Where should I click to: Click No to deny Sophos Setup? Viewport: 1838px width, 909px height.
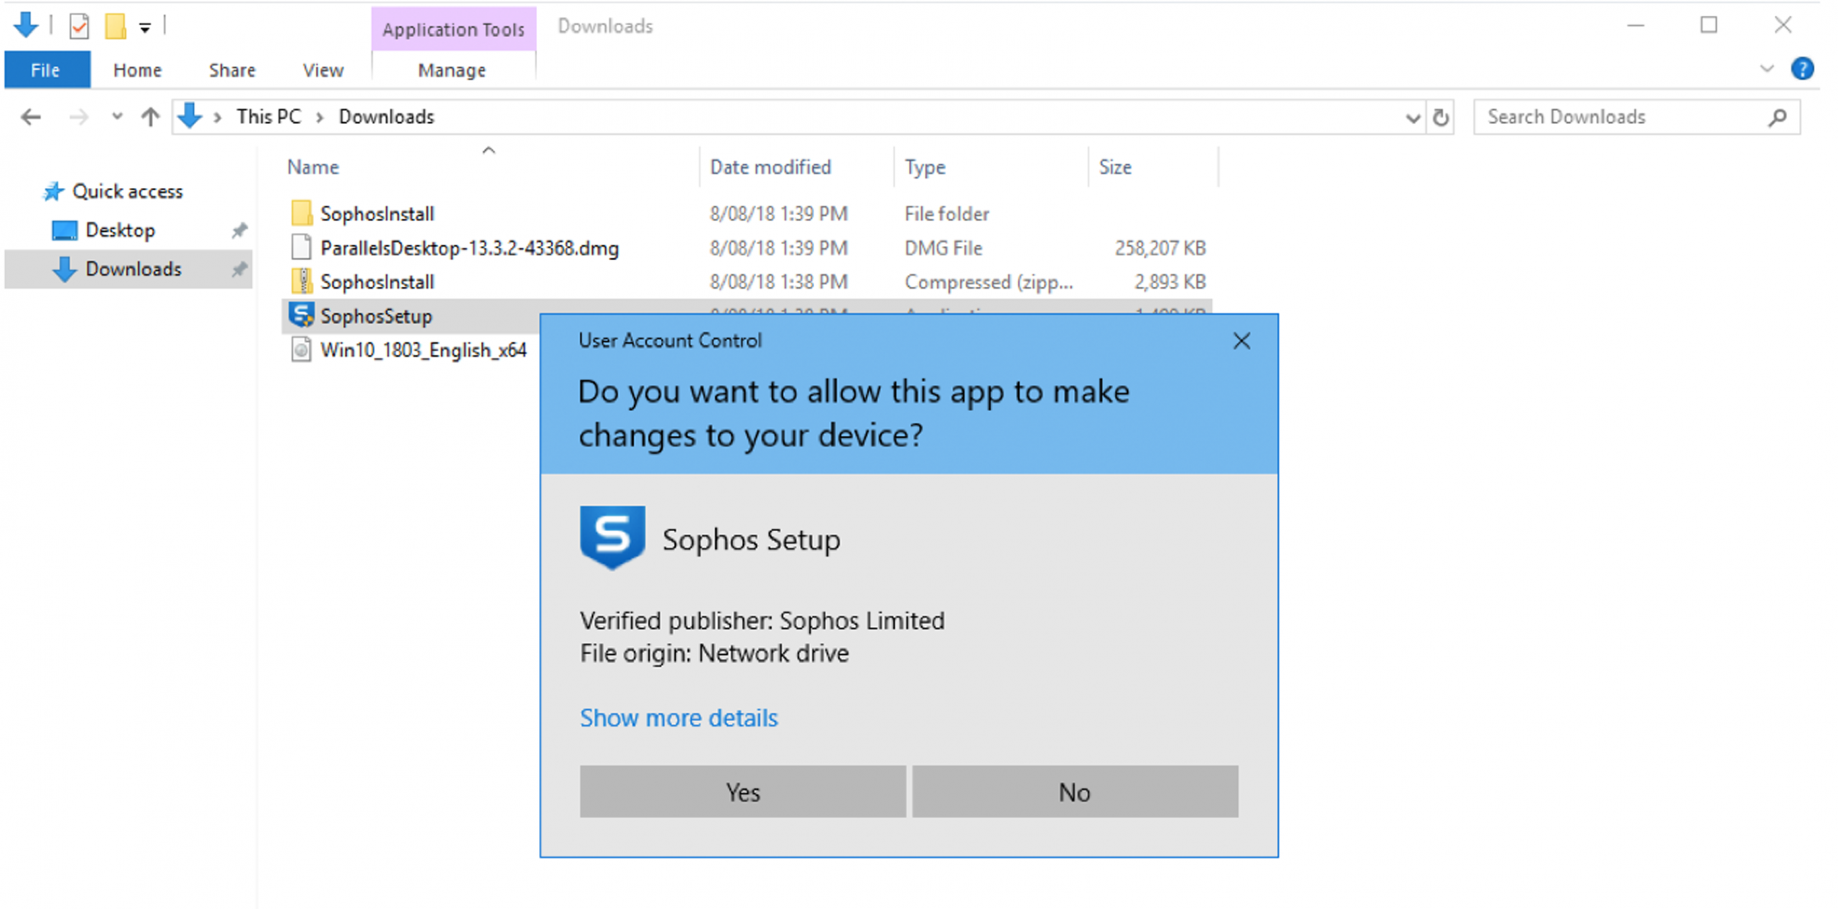pos(1075,792)
